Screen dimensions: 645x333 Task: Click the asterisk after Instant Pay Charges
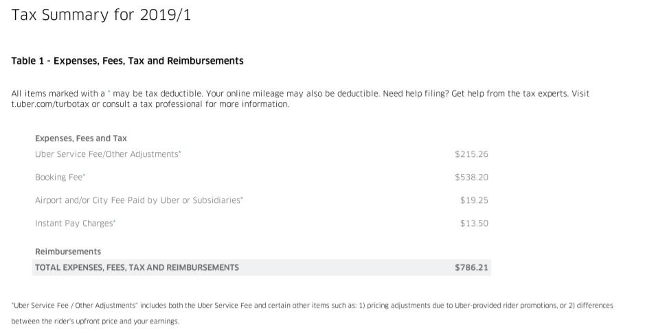(x=114, y=221)
